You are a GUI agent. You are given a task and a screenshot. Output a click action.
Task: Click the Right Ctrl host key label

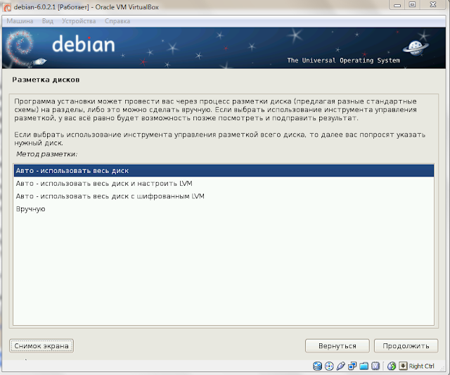421,366
